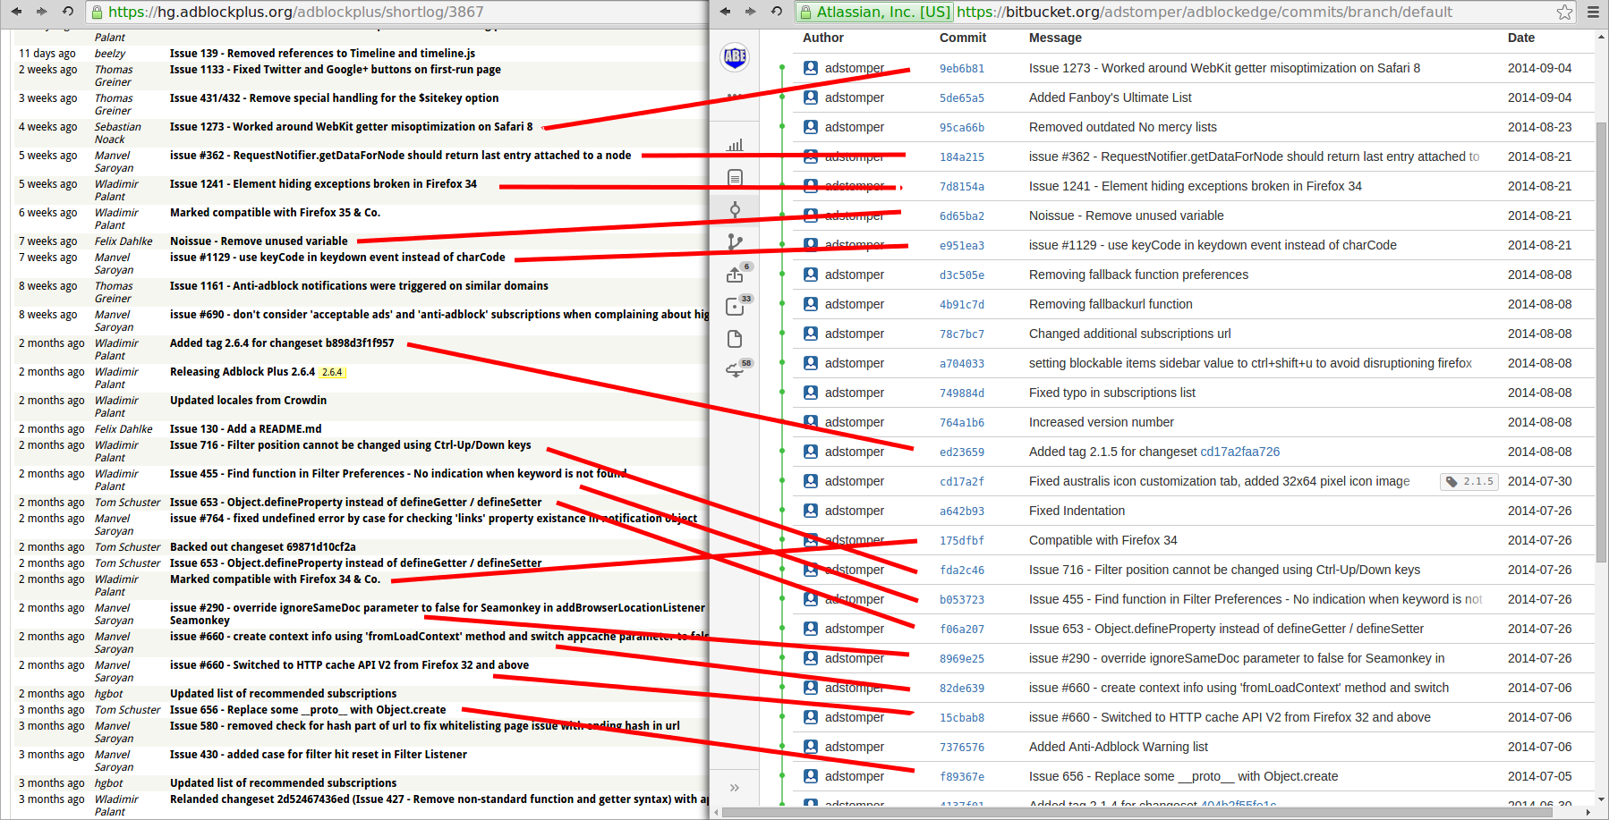The width and height of the screenshot is (1609, 820).
Task: Expand the Bitbucket sidebar with double chevron
Action: (x=735, y=788)
